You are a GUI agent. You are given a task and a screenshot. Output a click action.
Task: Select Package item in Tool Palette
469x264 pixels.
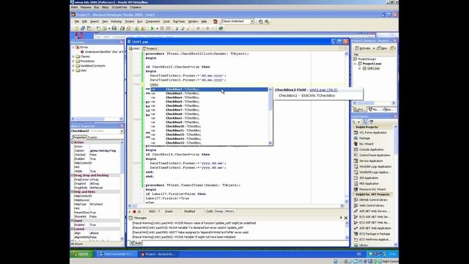point(364,139)
